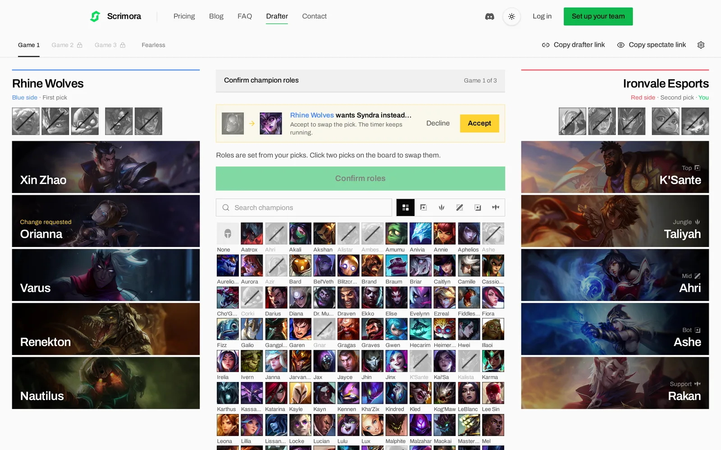Focus the Search champions field
The image size is (721, 450).
(304, 207)
